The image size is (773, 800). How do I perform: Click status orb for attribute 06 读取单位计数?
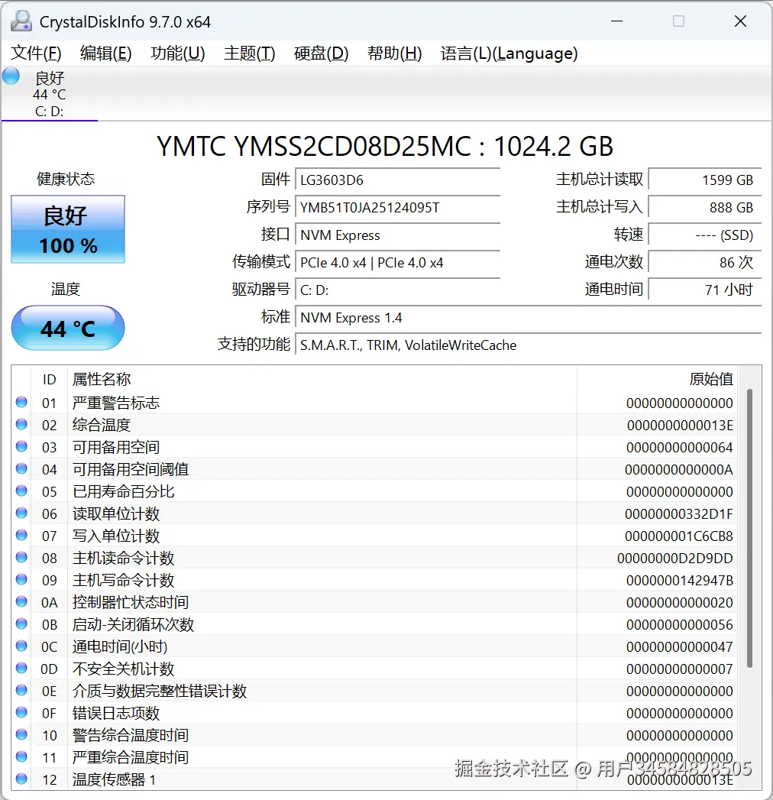pos(21,513)
